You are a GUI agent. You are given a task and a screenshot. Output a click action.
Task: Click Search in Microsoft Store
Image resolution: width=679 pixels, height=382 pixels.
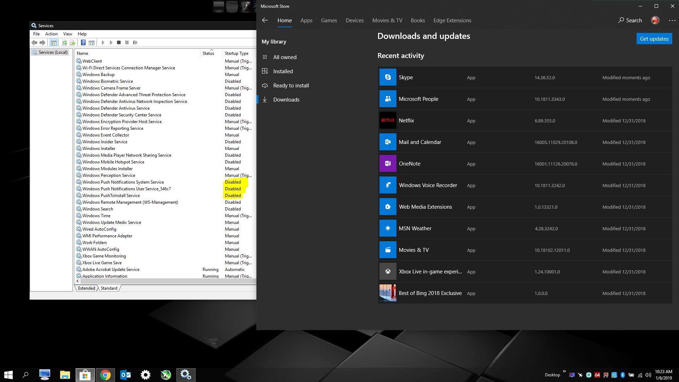point(630,21)
